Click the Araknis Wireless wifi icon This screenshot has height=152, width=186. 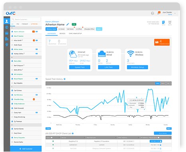click(131, 54)
